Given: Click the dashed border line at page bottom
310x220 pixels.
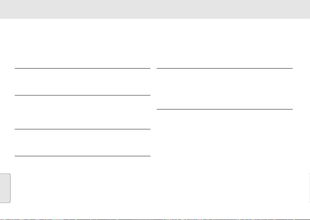Looking at the screenshot, I should [x=155, y=219].
